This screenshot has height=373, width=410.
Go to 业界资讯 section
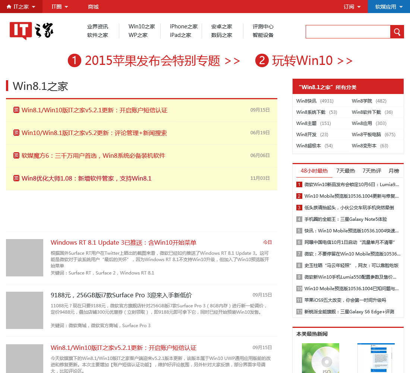[x=98, y=27]
